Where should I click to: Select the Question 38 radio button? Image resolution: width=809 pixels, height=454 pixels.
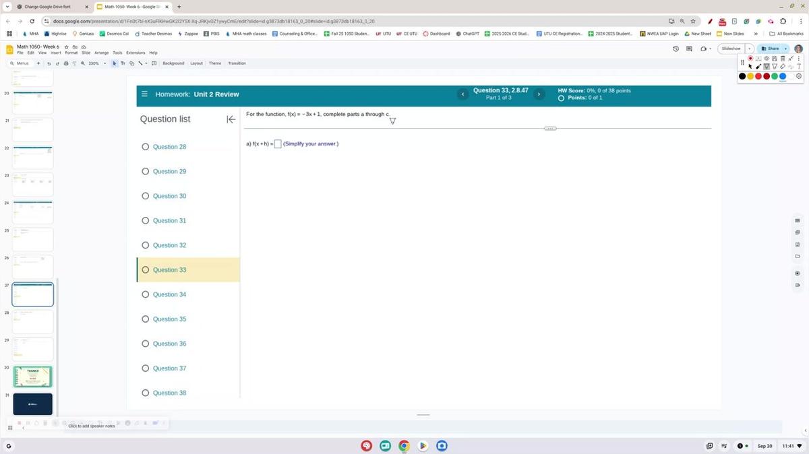(x=146, y=393)
